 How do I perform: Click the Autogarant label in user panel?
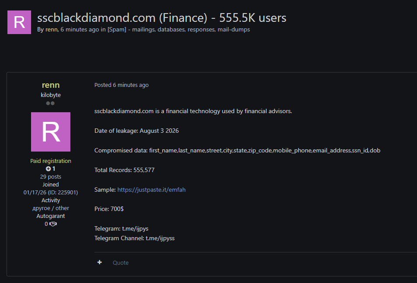click(51, 216)
